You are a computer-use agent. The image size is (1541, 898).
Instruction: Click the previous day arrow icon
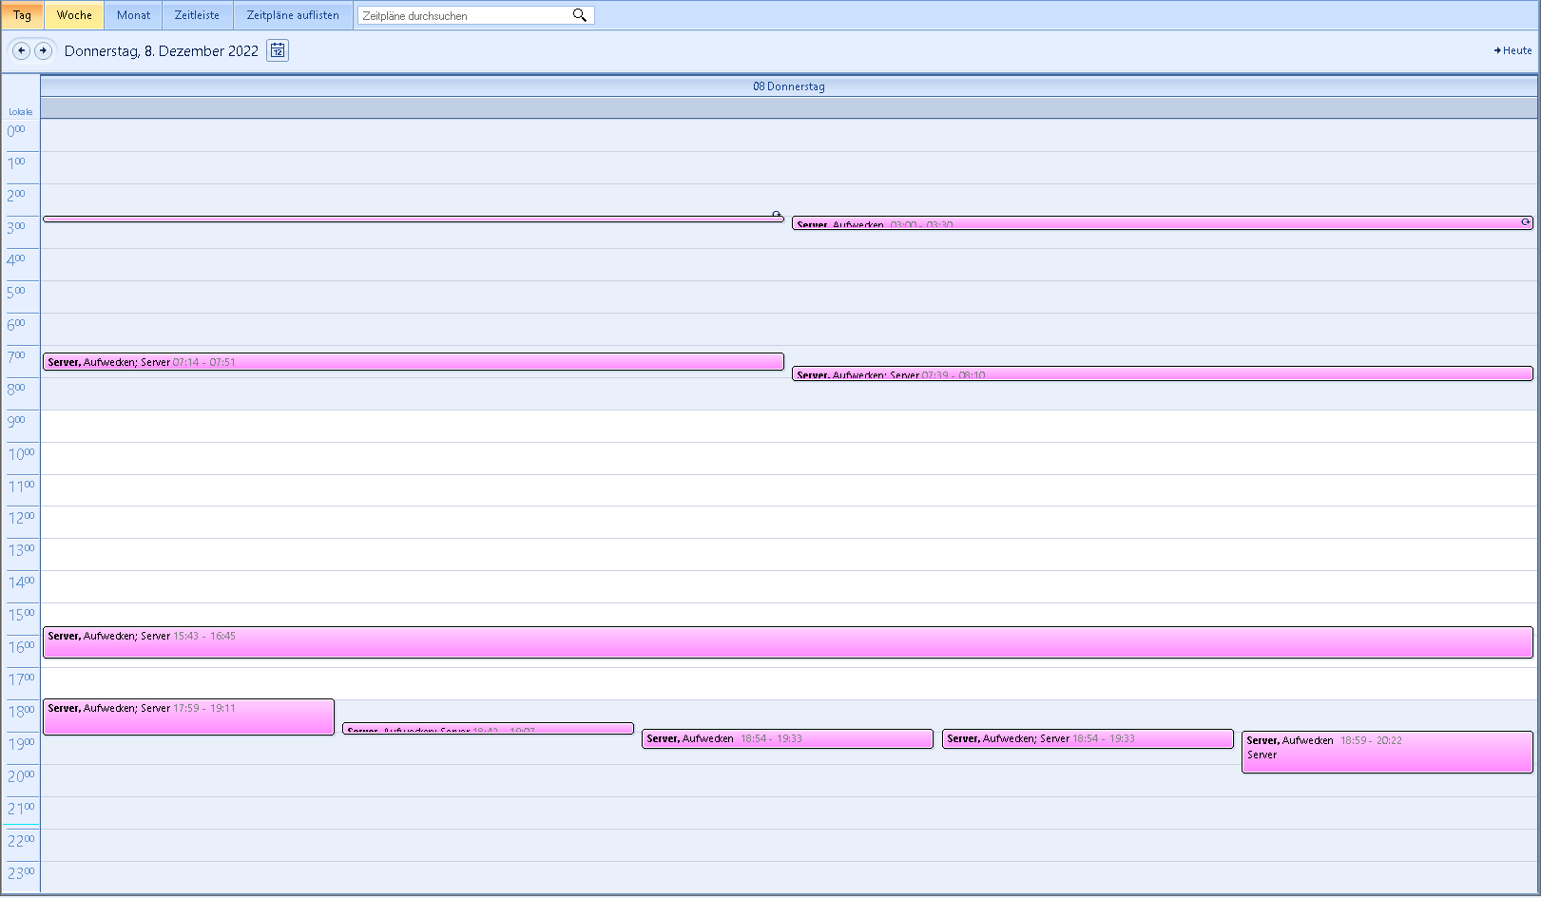tap(21, 50)
